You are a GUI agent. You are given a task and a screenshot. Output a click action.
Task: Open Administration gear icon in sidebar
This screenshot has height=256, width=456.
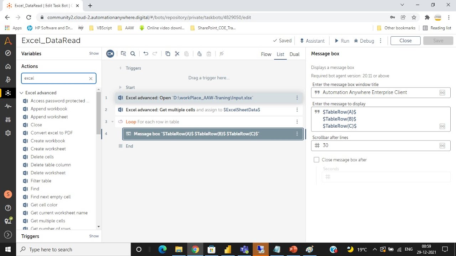tap(8, 133)
